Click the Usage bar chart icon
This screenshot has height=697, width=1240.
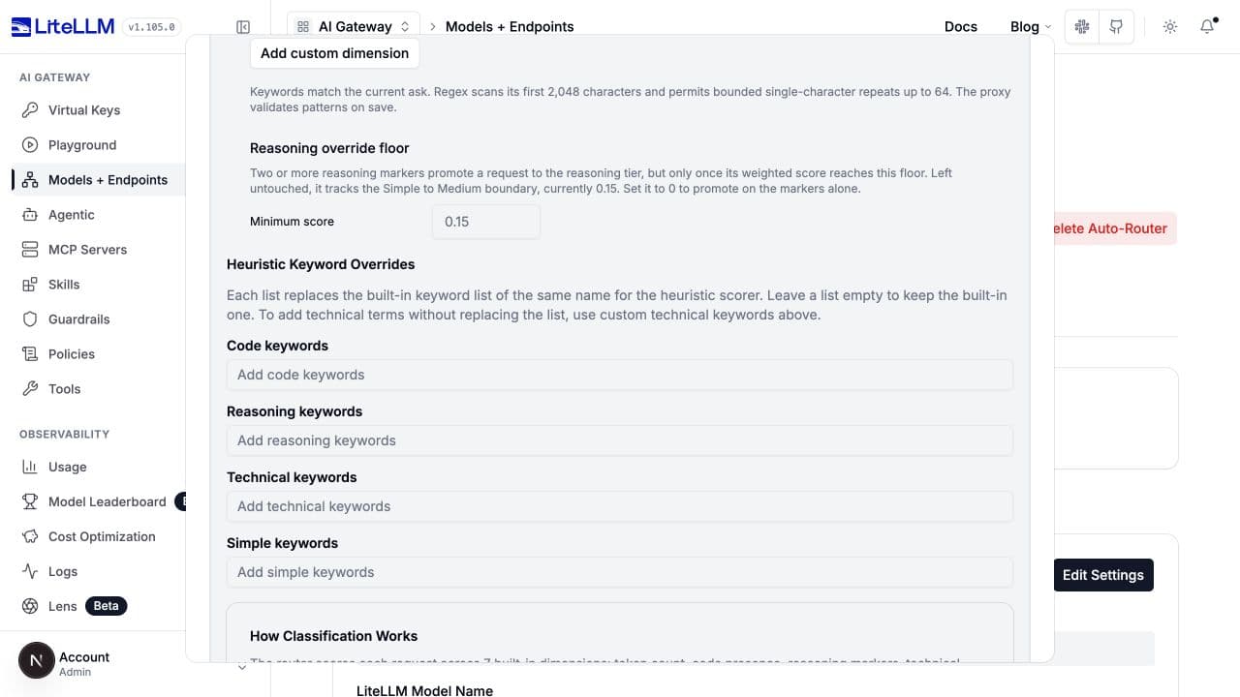[x=30, y=467]
